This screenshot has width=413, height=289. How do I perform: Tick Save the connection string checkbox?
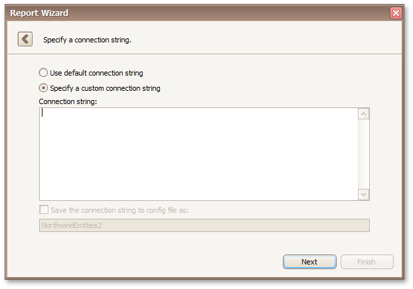point(44,210)
